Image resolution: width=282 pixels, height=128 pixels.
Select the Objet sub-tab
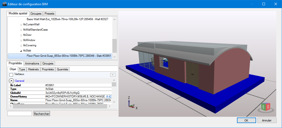click(x=13, y=69)
